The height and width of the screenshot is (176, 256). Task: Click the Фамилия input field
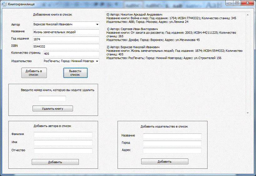63,135
